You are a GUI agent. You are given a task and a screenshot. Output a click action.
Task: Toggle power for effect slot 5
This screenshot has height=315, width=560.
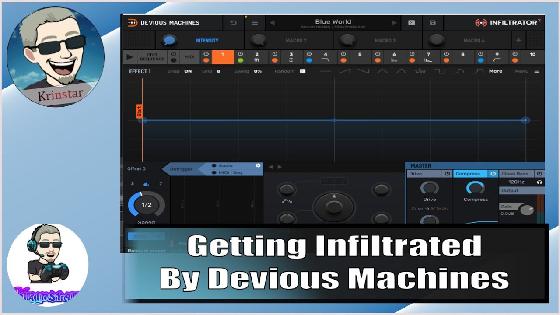point(343,54)
